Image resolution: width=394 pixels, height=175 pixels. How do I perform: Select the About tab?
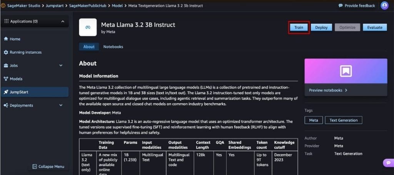pyautogui.click(x=89, y=47)
